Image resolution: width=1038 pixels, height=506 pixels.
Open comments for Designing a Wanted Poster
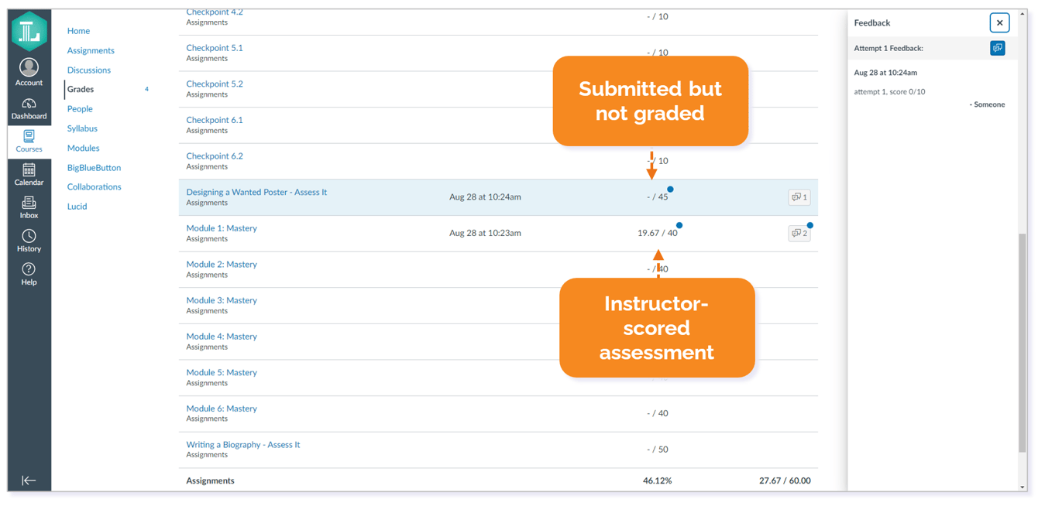[x=799, y=197]
